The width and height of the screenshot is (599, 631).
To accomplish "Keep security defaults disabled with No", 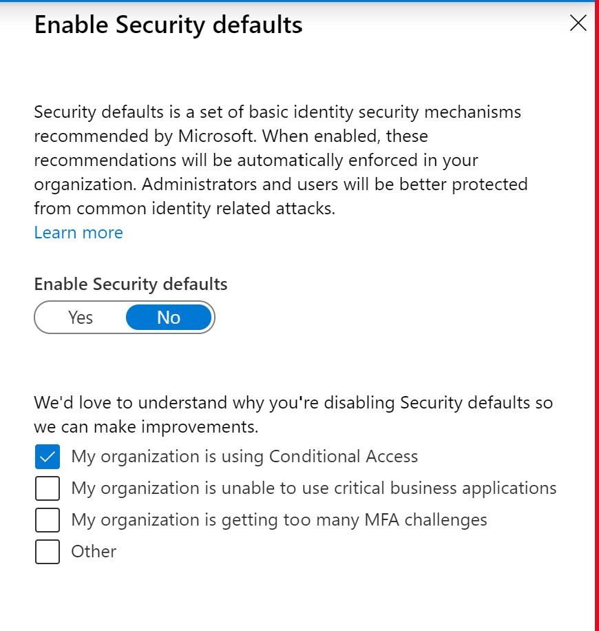I will [x=169, y=317].
